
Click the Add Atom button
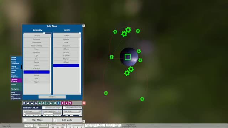pos(52,97)
